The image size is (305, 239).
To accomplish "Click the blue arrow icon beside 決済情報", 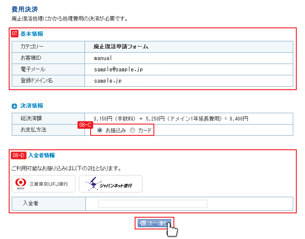I will tap(14, 106).
